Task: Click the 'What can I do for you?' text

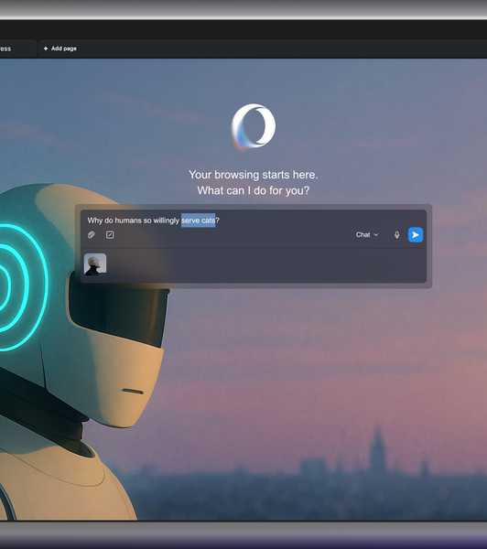Action: click(254, 190)
